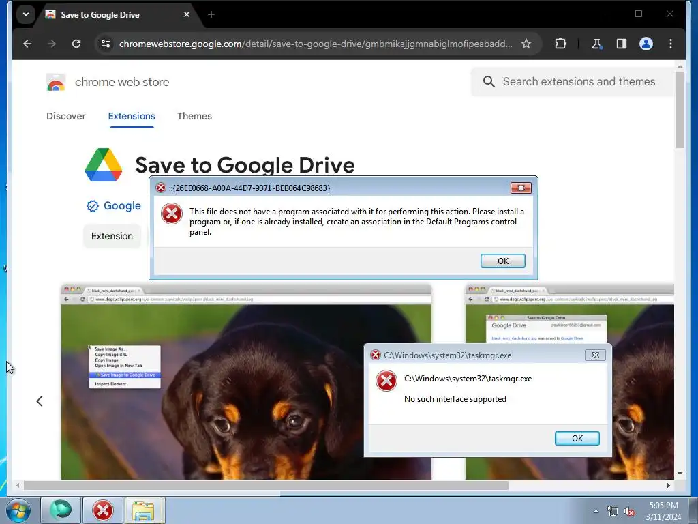Click OK in the taskmgr.exe error dialog
Image resolution: width=698 pixels, height=524 pixels.
577,439
